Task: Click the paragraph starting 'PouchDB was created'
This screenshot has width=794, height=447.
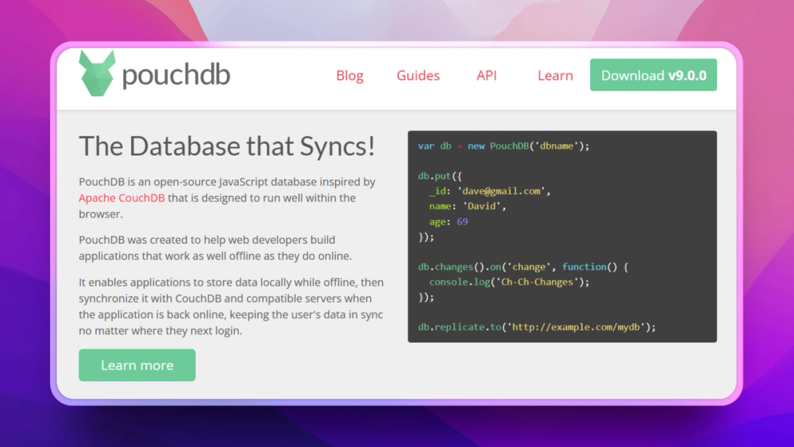Action: 214,248
